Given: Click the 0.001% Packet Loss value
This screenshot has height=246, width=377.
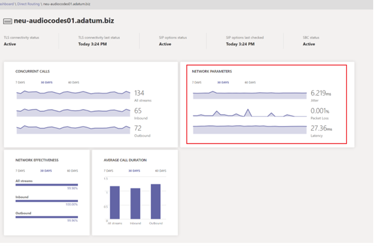Looking at the screenshot, I should (x=320, y=111).
